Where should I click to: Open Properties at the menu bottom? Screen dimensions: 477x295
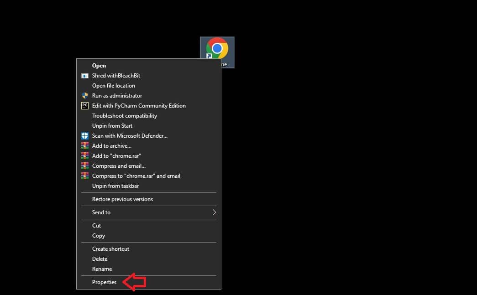[x=104, y=282]
